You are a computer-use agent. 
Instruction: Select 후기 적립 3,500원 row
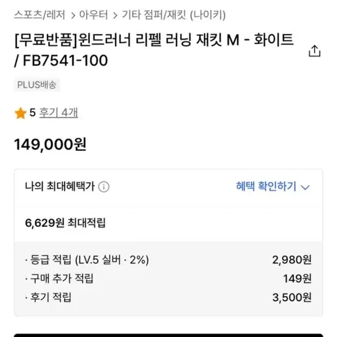[168, 297]
